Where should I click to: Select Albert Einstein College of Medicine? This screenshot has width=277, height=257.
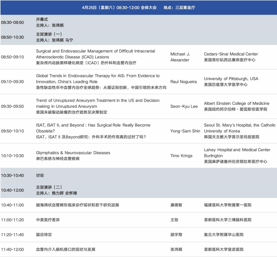pyautogui.click(x=236, y=103)
